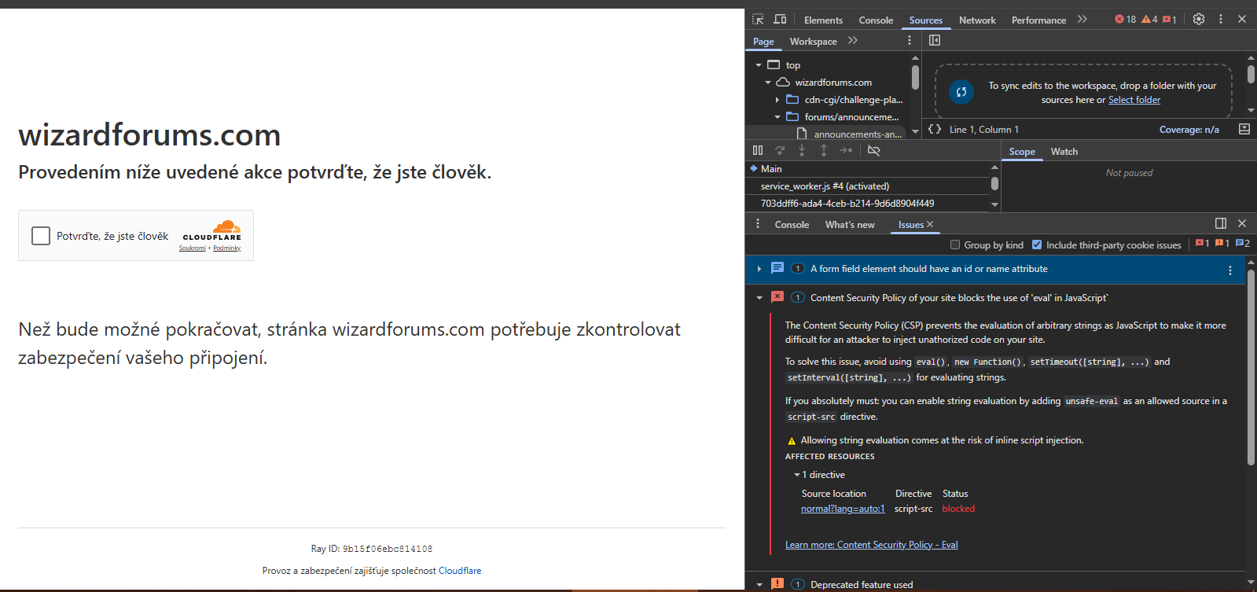1257x592 pixels.
Task: Click the Select folder link
Action: (1134, 100)
